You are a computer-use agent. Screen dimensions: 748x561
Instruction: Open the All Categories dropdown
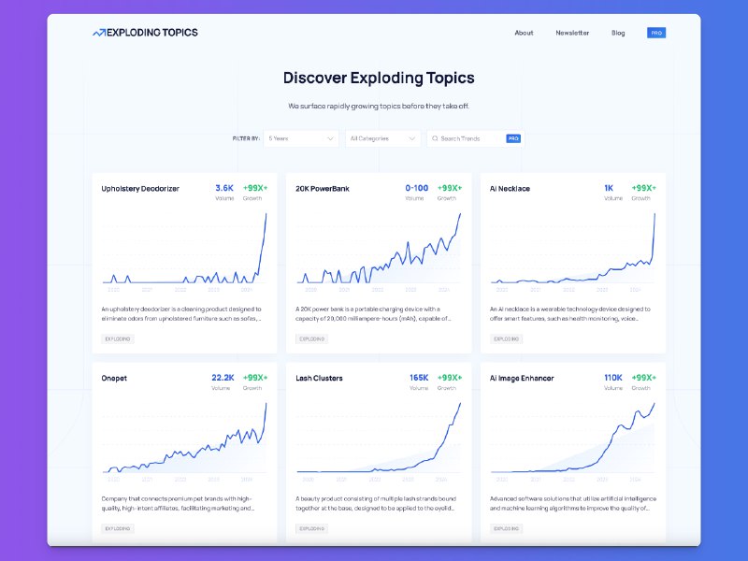tap(382, 138)
